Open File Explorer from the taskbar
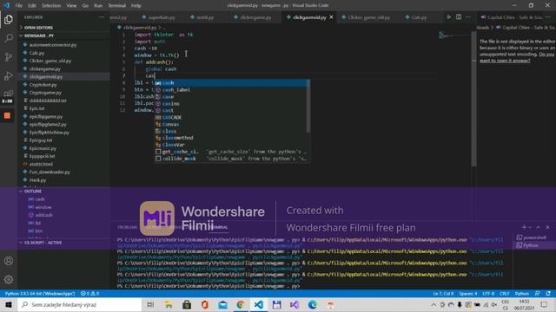 (x=169, y=304)
